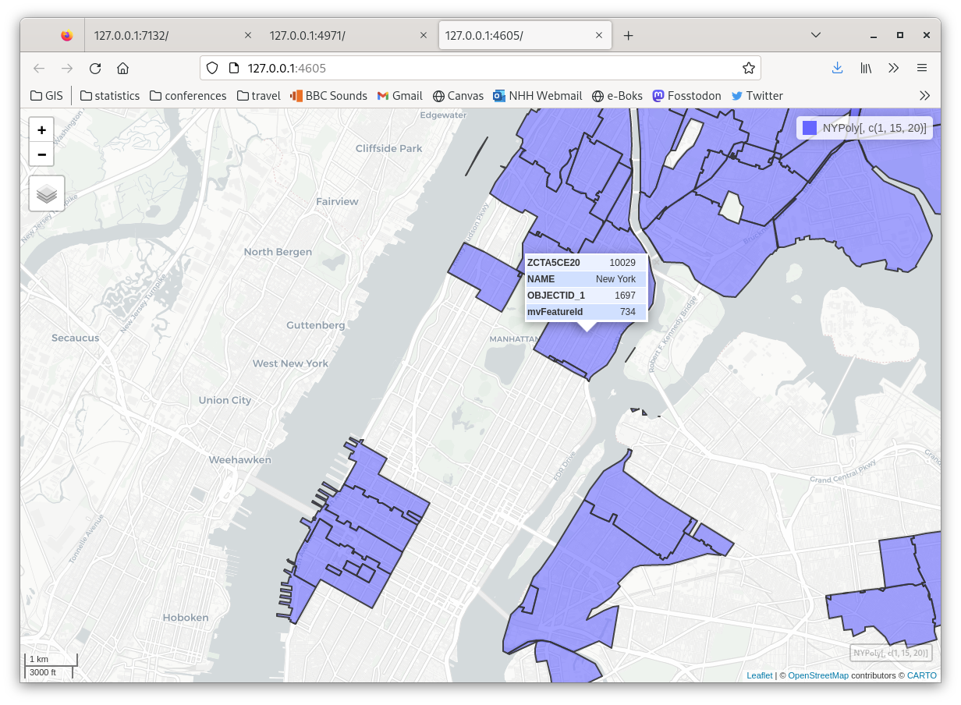Click the Home button in the toolbar
This screenshot has height=705, width=961.
123,68
